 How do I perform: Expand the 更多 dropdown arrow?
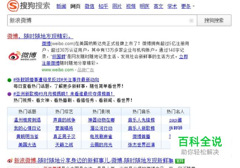pos(193,6)
